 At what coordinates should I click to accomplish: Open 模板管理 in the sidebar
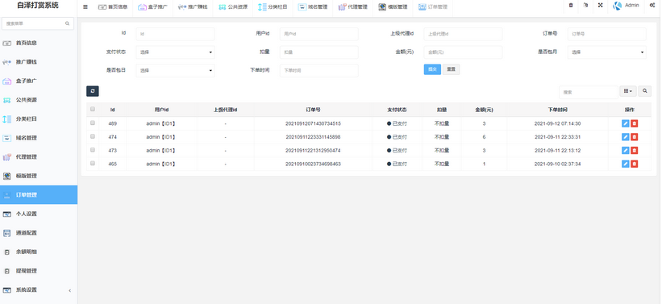(x=39, y=176)
